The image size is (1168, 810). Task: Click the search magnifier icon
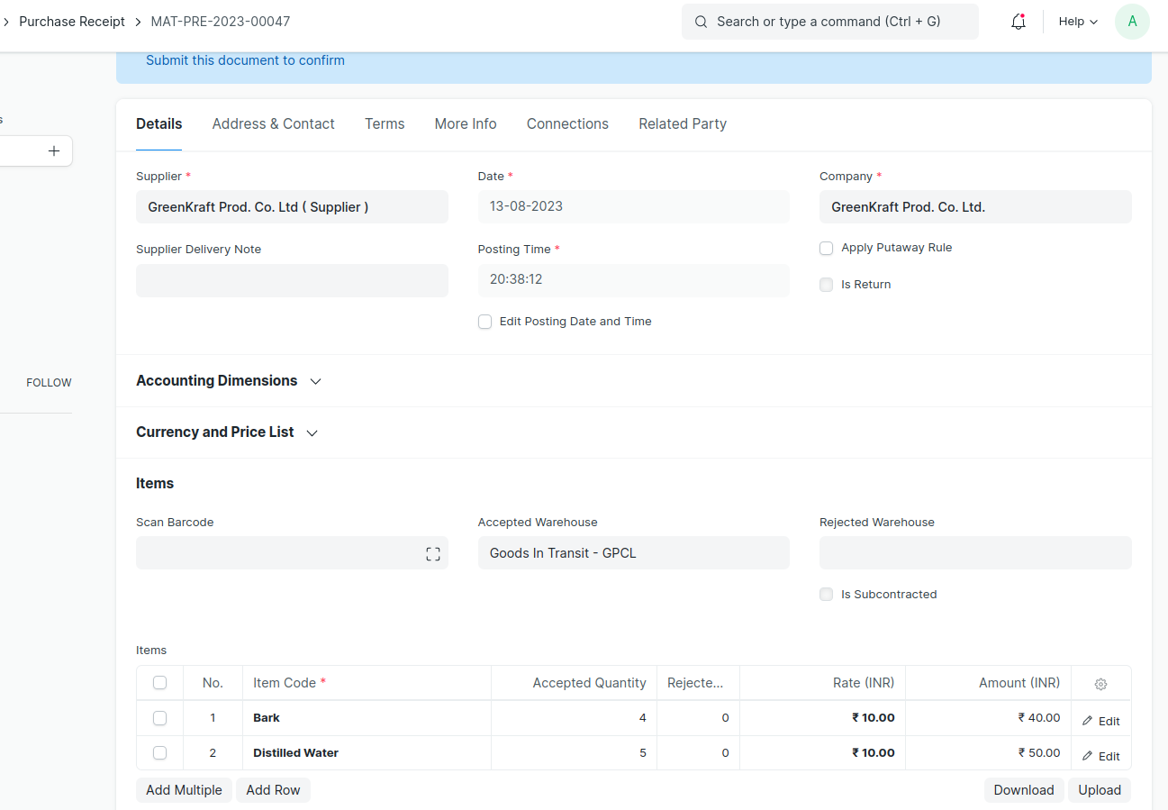click(701, 22)
